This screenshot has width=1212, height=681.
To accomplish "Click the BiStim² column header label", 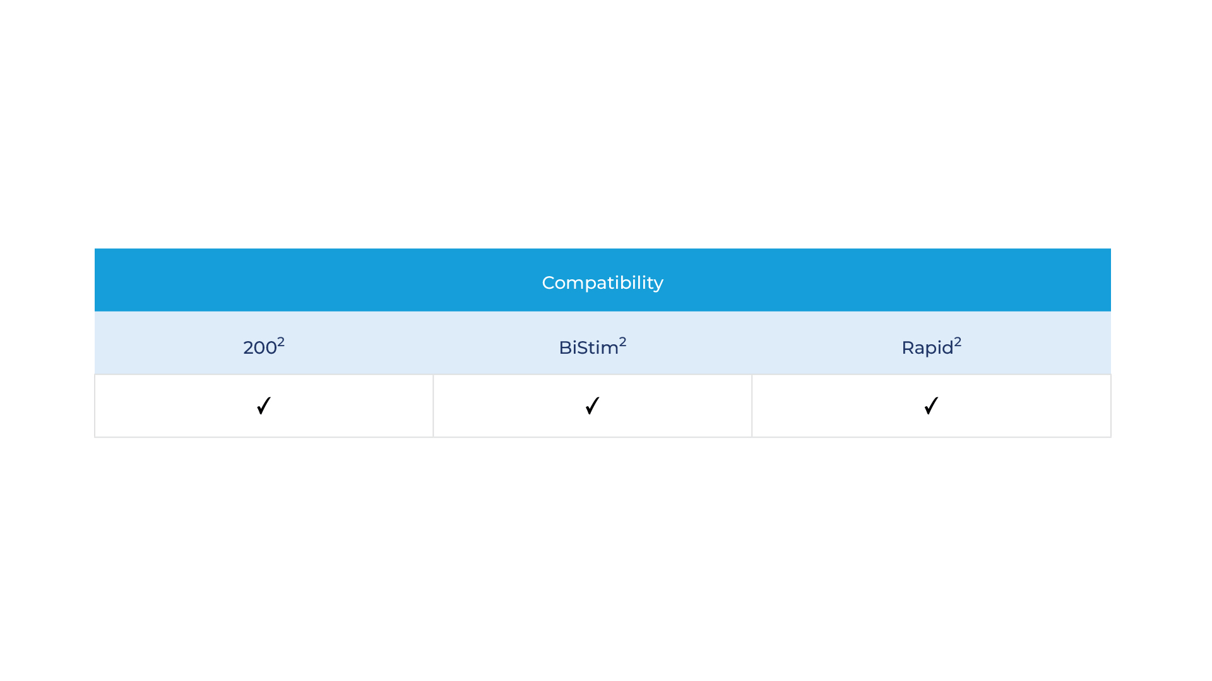I will tap(588, 347).
